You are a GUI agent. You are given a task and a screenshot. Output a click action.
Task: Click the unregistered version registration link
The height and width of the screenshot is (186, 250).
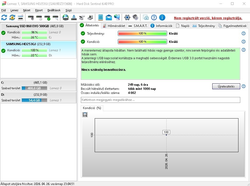click(x=208, y=18)
